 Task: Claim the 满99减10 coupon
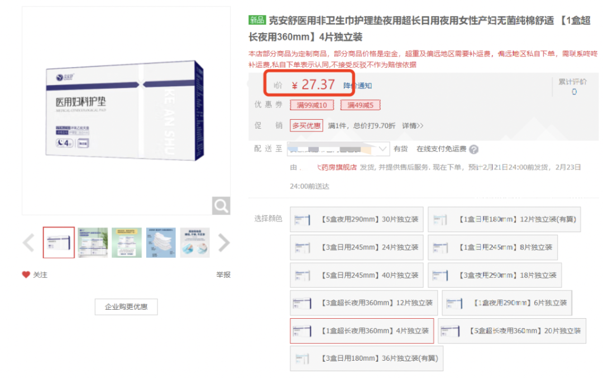coord(312,105)
